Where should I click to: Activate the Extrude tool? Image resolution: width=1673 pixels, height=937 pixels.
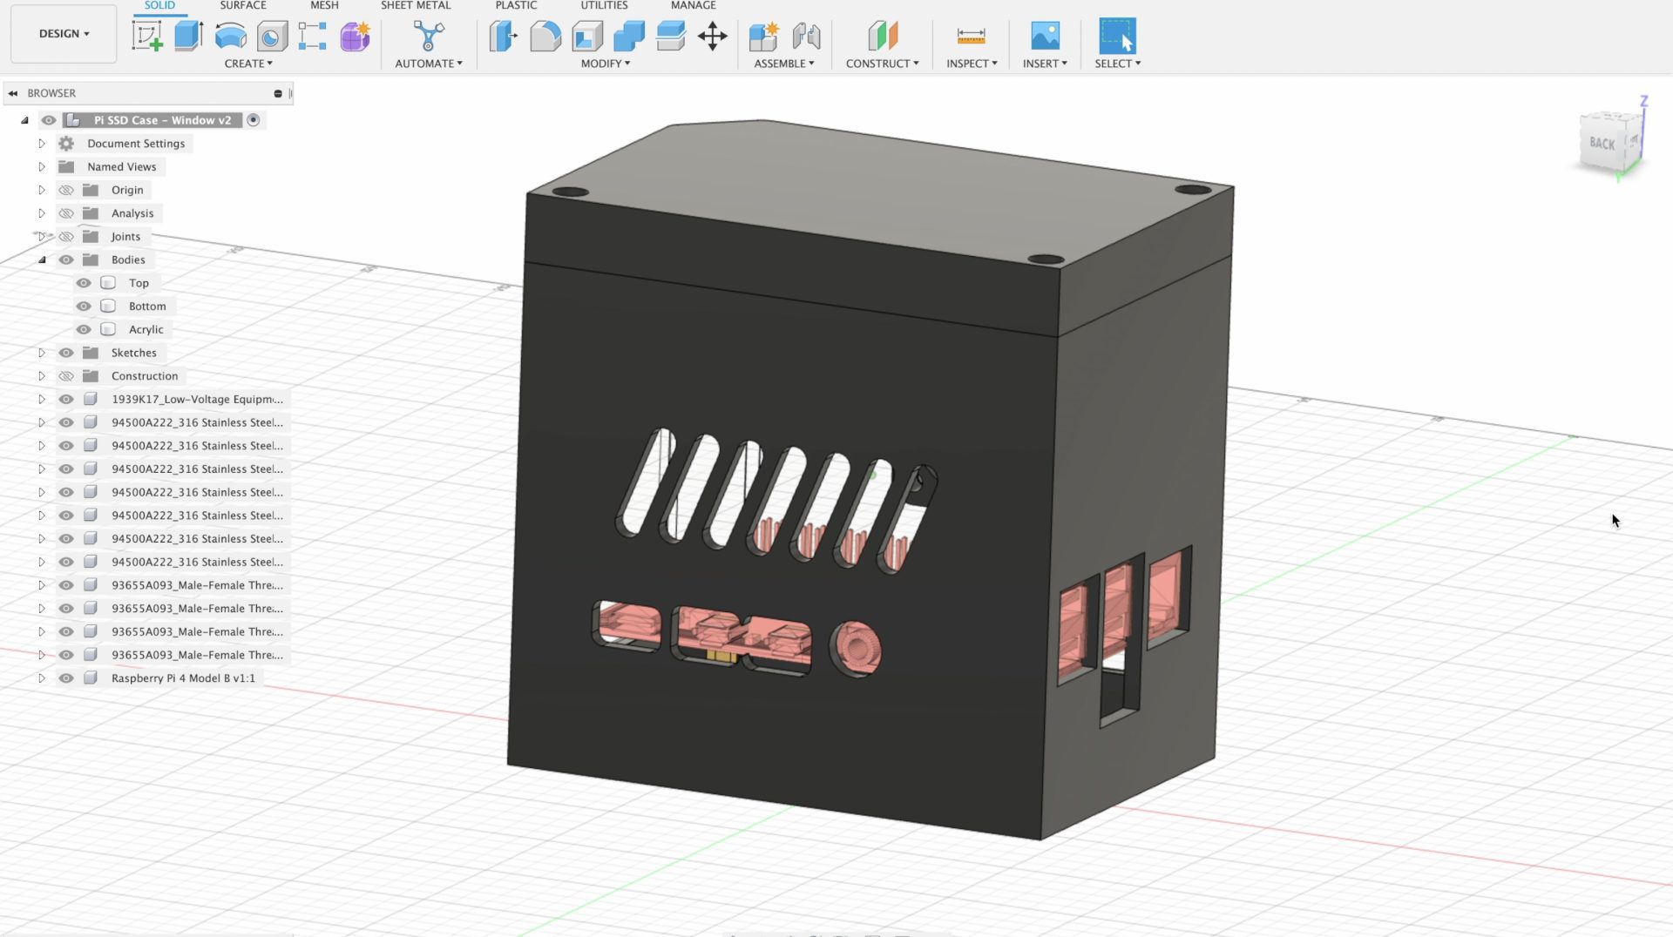189,36
